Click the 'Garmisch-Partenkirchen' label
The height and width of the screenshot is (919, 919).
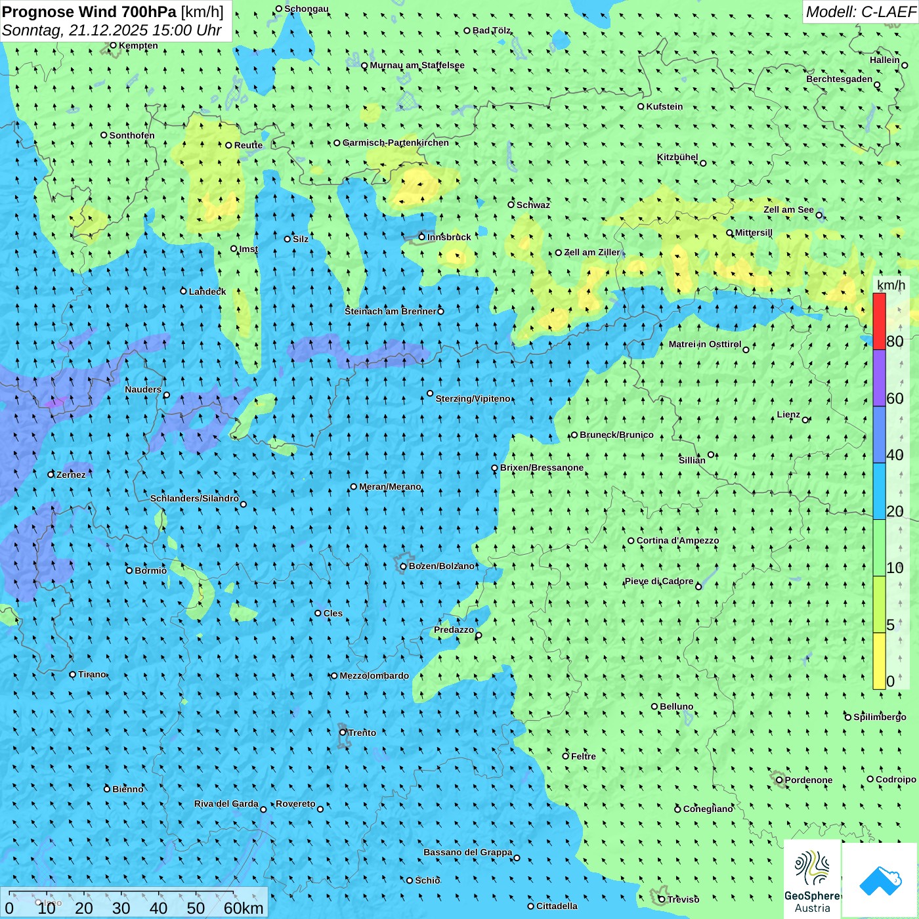pyautogui.click(x=396, y=142)
